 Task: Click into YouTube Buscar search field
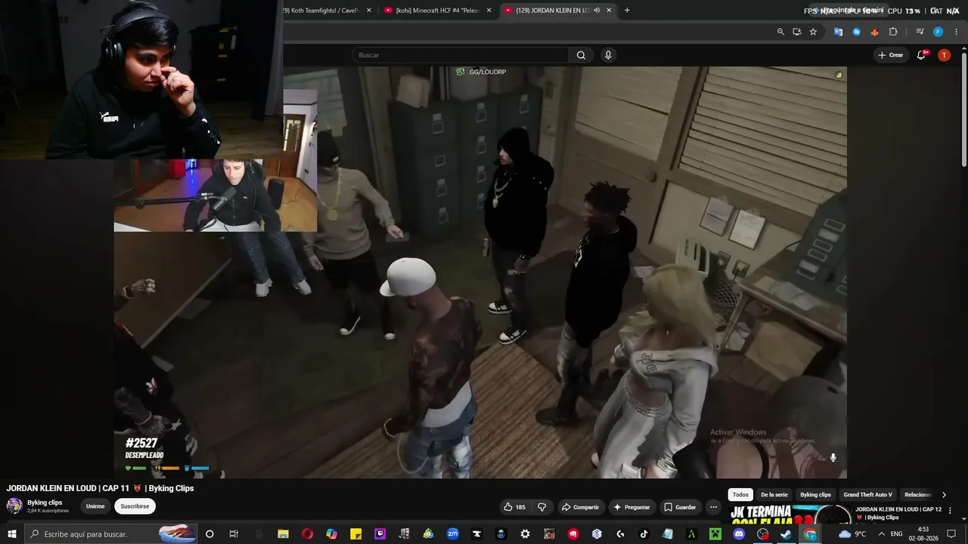tap(461, 55)
